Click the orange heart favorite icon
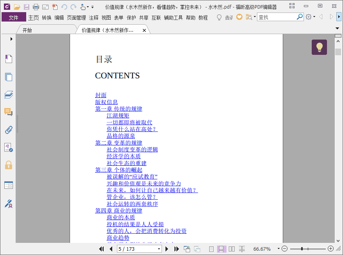Screen dimensions: 343x255 pos(239,17)
